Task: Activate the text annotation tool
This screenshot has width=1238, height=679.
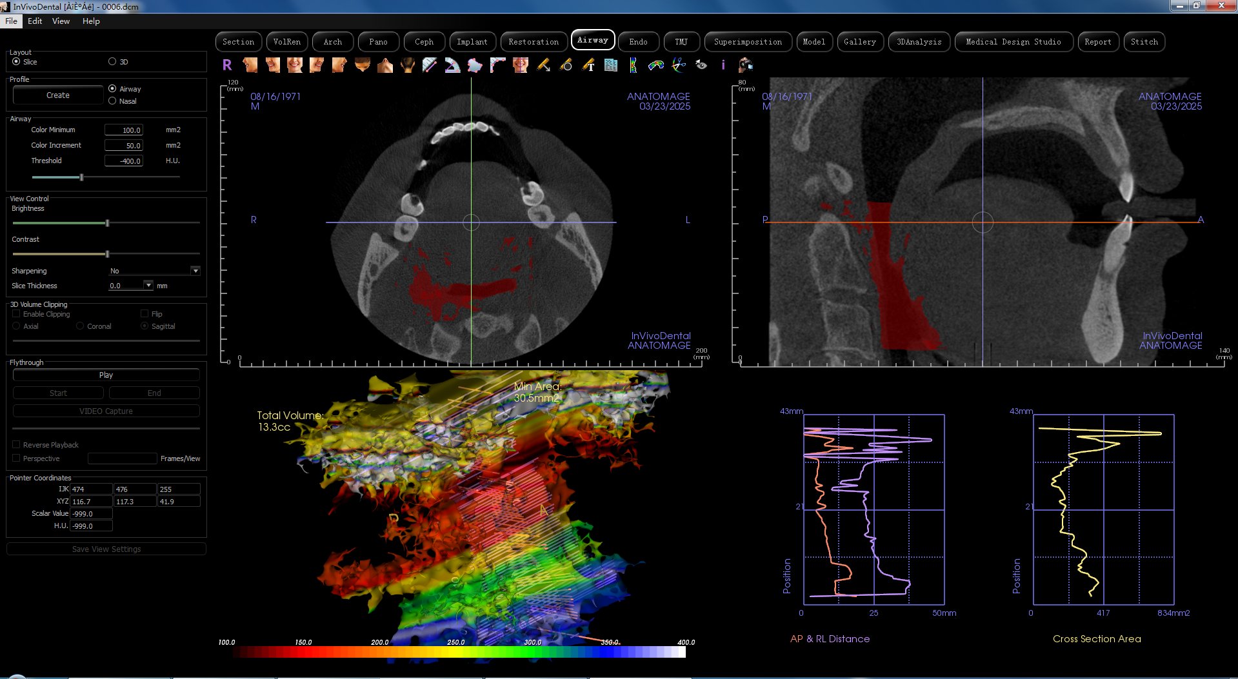Action: (x=588, y=65)
